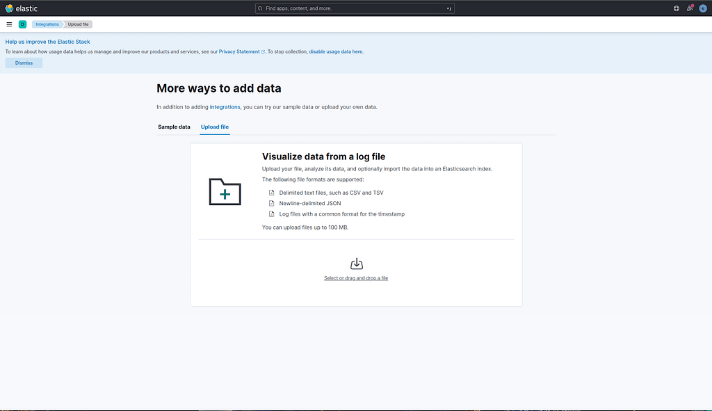Open the Help us improve the Elastic Stack link
The image size is (712, 411).
(x=48, y=42)
